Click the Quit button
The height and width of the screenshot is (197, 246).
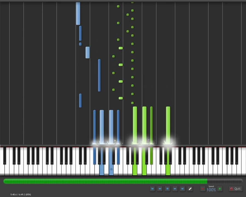(236, 189)
